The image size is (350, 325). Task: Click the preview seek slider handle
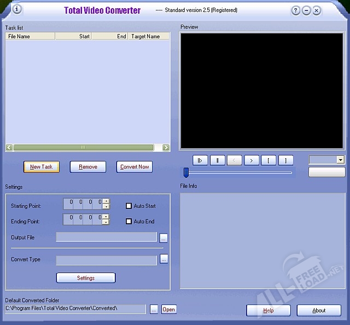[x=186, y=173]
